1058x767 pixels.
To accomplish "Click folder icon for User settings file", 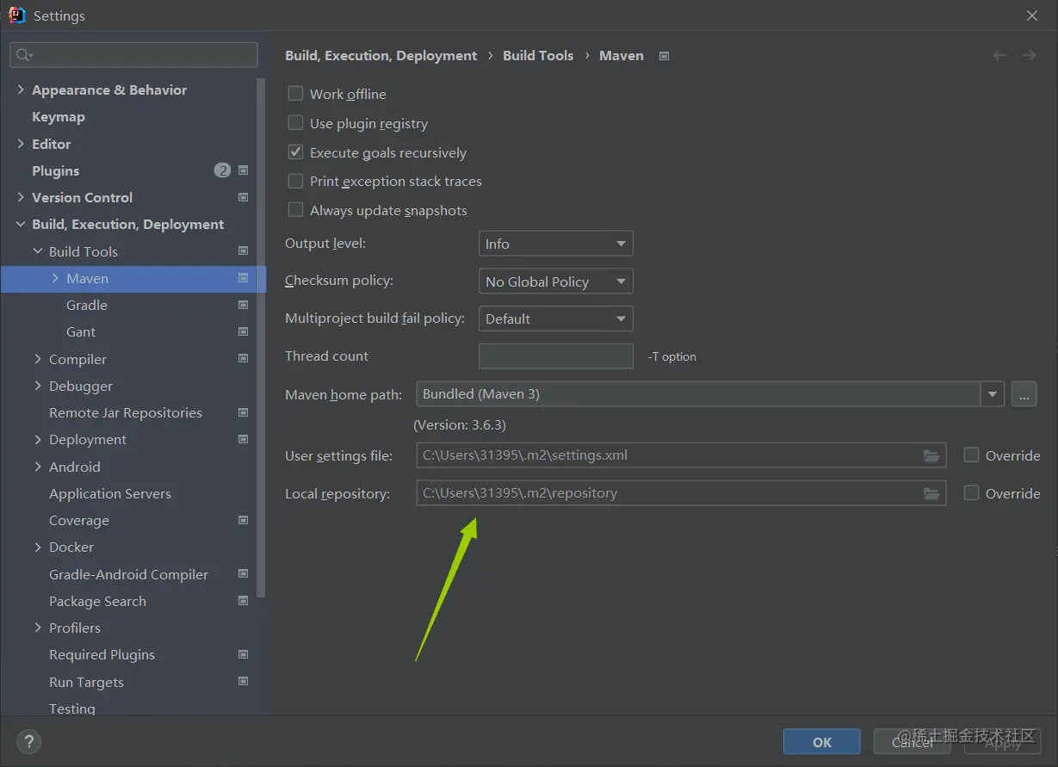I will tap(931, 455).
